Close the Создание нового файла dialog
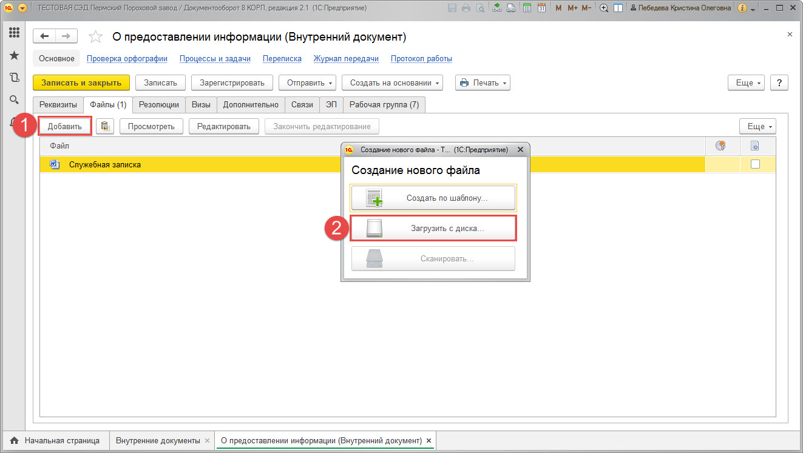Screen dimensions: 803x453 [520, 149]
